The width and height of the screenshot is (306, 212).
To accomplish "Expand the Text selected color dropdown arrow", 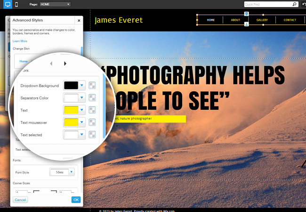I will [x=82, y=134].
